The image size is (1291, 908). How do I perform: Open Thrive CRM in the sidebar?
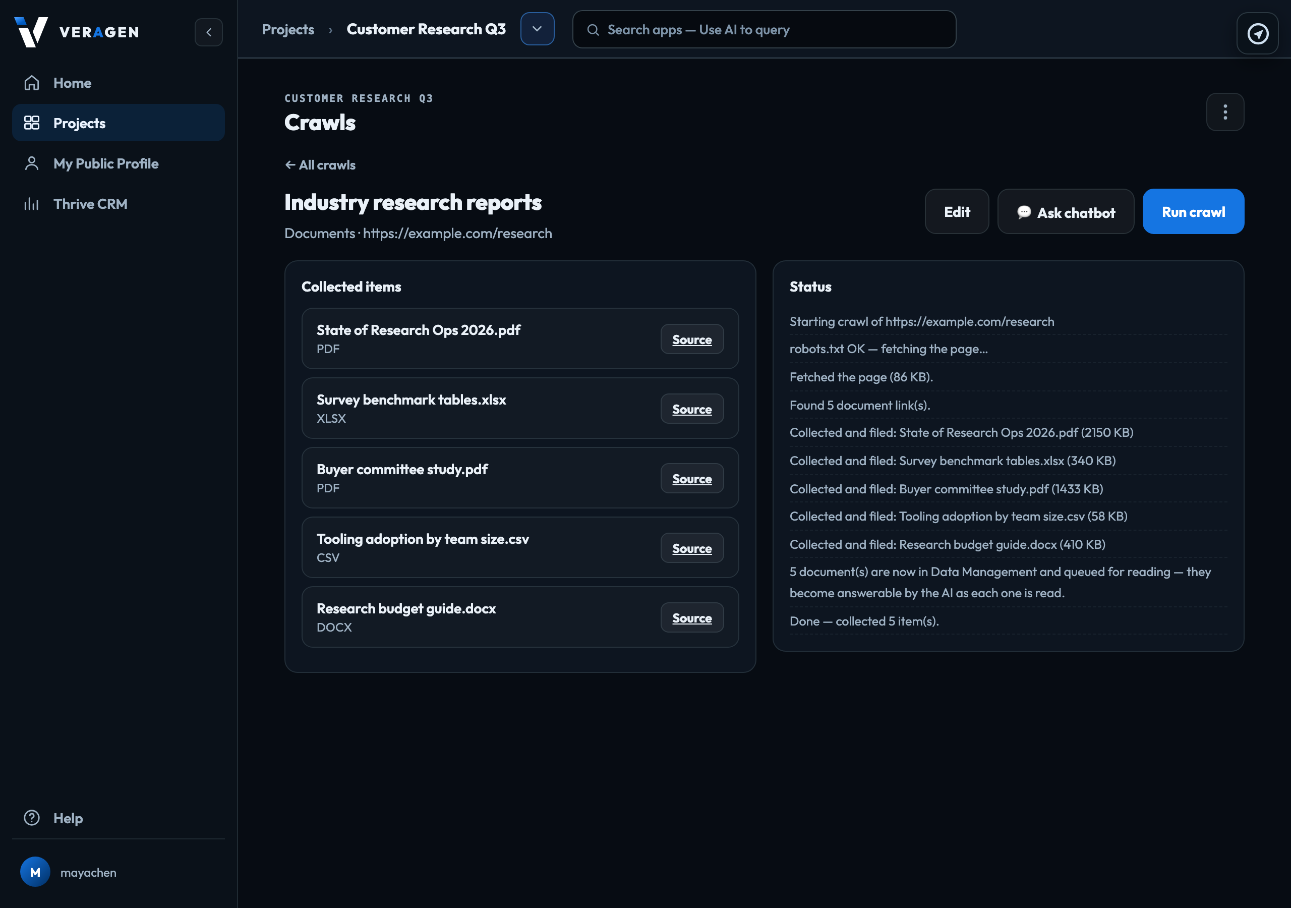coord(118,204)
